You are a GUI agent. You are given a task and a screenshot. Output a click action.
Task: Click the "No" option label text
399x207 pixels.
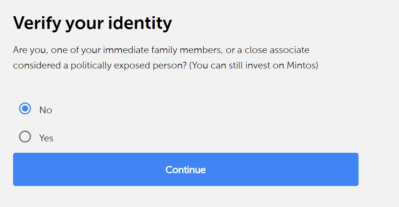click(x=46, y=110)
